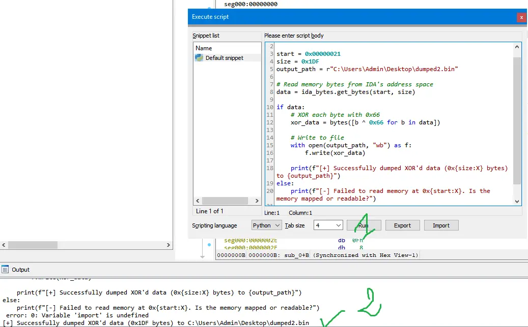Click the 'Snippet list' label
The image size is (528, 327).
tap(206, 36)
